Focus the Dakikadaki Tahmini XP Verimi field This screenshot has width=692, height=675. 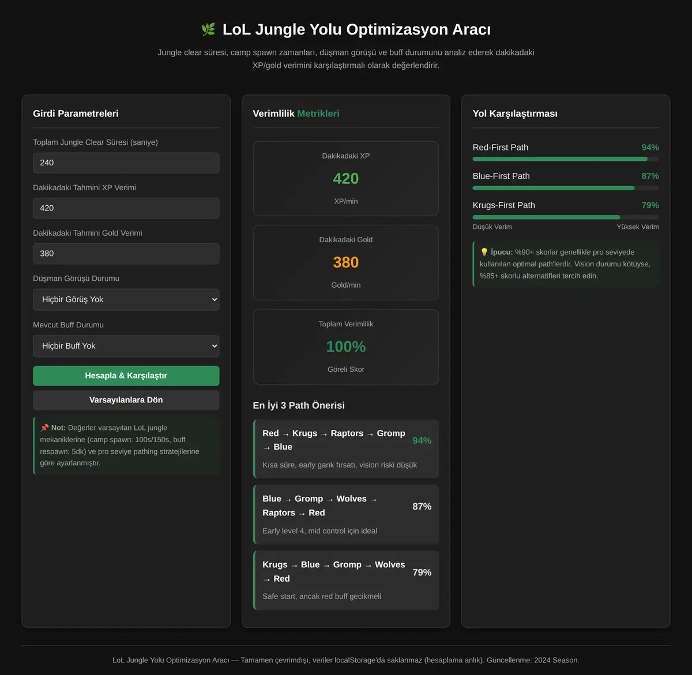(x=126, y=208)
